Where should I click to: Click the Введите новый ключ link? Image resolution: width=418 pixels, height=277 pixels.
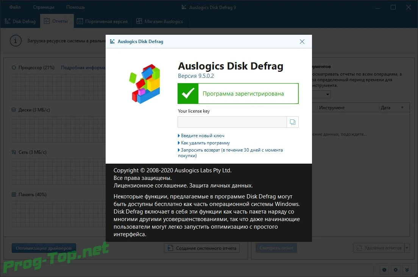click(x=203, y=136)
